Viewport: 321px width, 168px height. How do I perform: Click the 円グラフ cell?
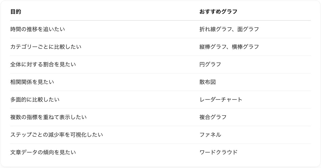[210, 65]
